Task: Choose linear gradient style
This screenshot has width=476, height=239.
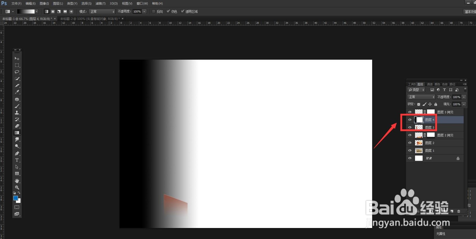Action: pyautogui.click(x=47, y=12)
